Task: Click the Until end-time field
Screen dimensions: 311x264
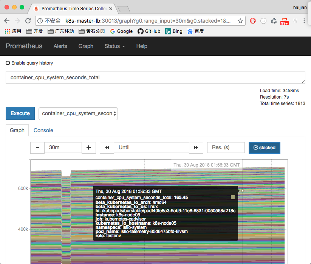Action: coord(152,148)
